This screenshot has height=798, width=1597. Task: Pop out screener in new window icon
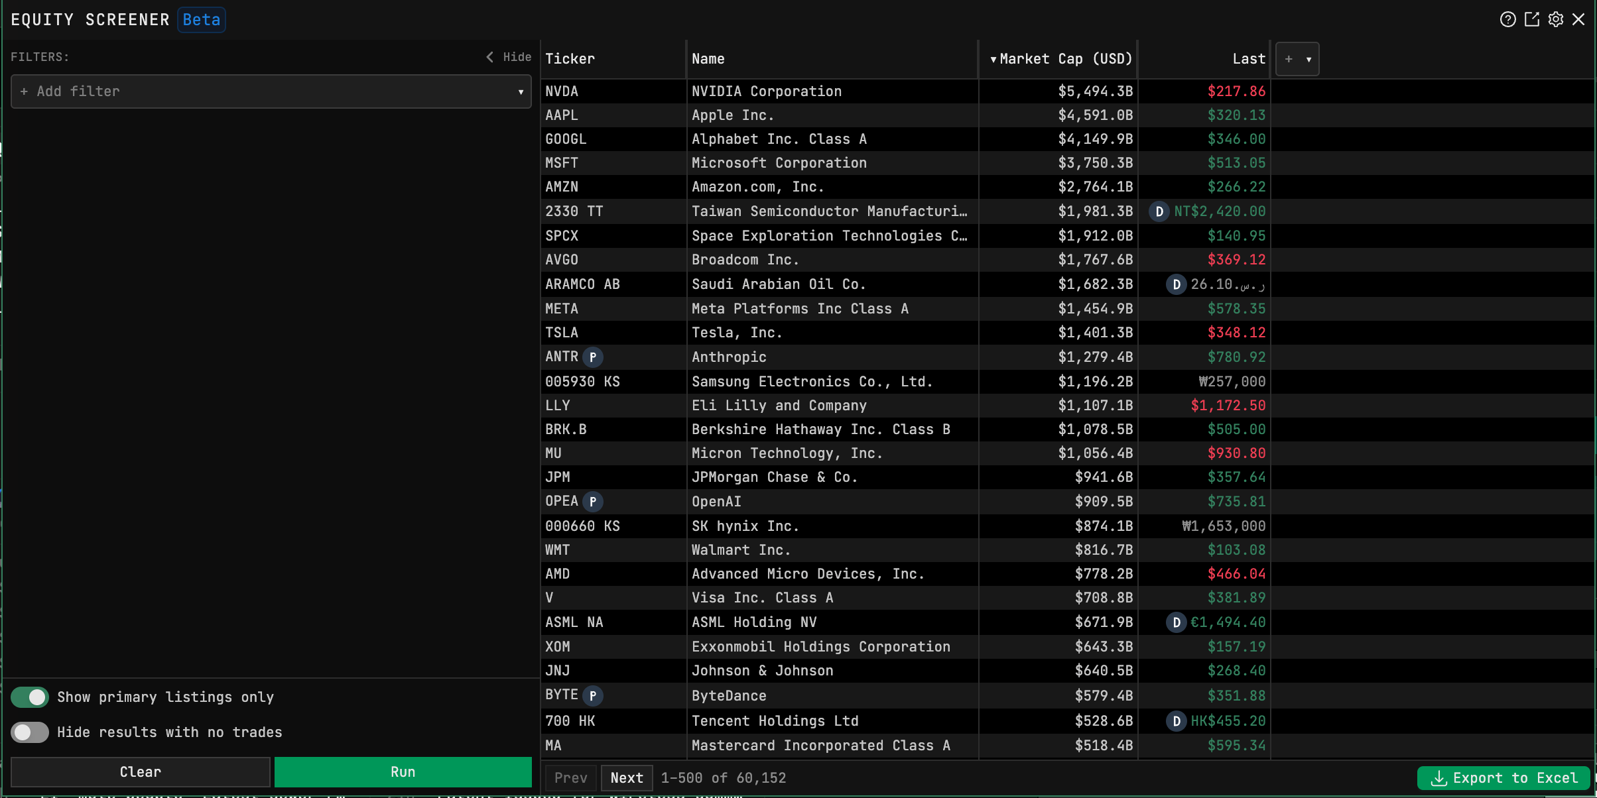click(x=1531, y=19)
